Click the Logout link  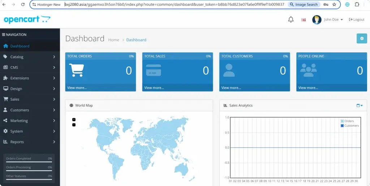tap(357, 19)
